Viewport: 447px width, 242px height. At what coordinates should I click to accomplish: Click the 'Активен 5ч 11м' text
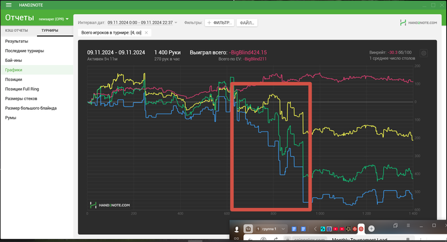coord(102,59)
